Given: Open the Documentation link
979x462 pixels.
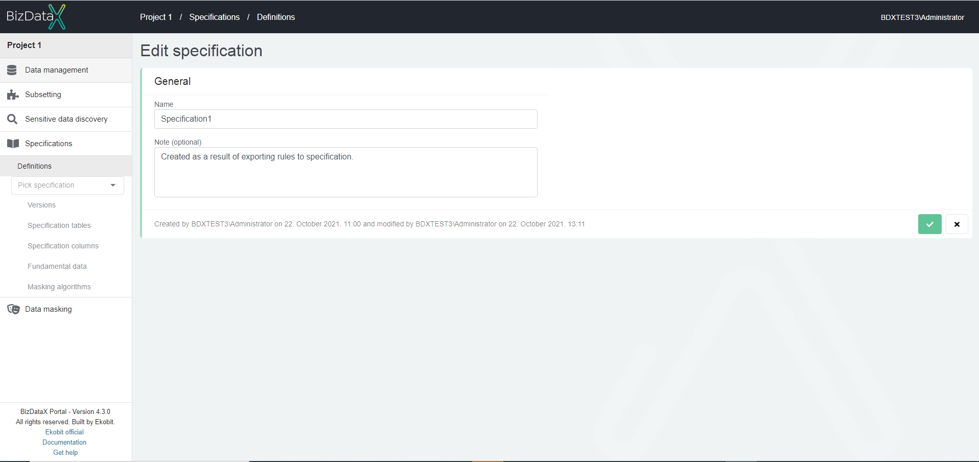Looking at the screenshot, I should pyautogui.click(x=64, y=442).
